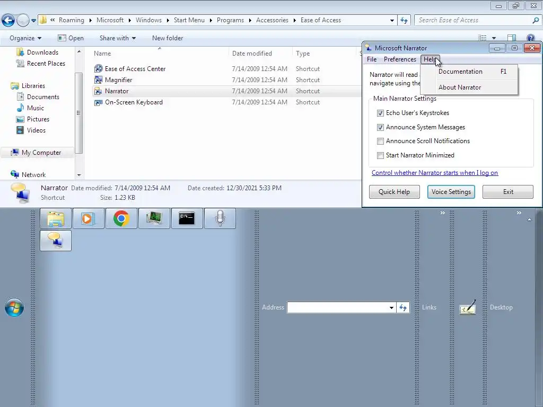The width and height of the screenshot is (543, 407).
Task: Open the Narrator Preferences menu
Action: (400, 59)
